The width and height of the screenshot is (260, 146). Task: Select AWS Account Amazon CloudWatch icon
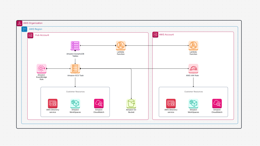coord(217,104)
